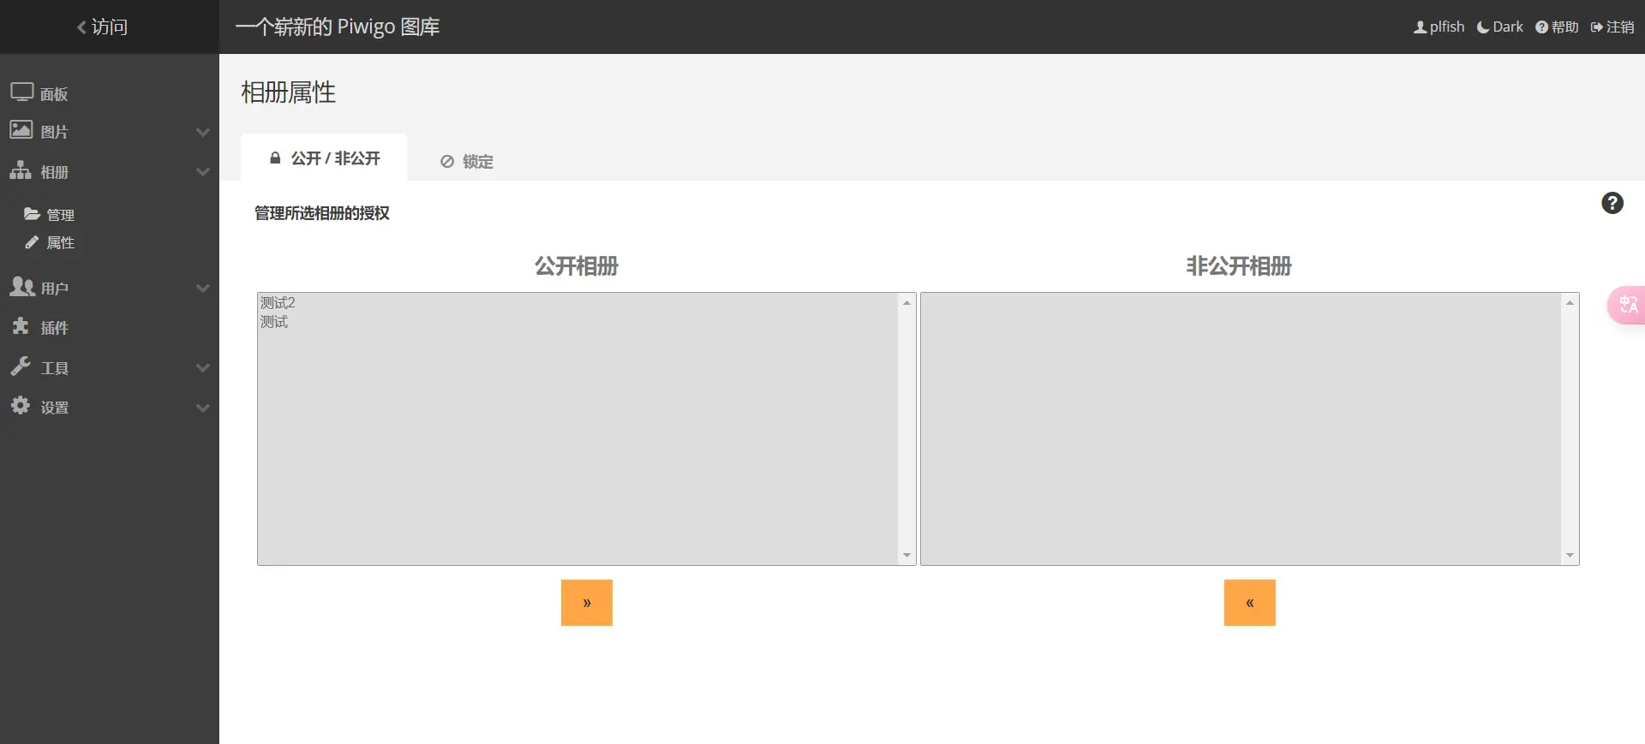Collapse the 相册 menu chevron

202,171
